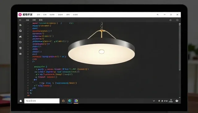The height and width of the screenshot is (113, 198).
Task: Open the search magnifier in the title bar
Action: (157, 14)
